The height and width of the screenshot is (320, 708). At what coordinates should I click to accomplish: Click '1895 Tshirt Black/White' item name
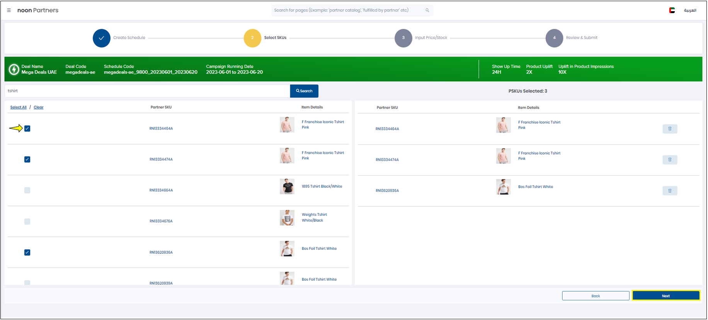pyautogui.click(x=322, y=187)
